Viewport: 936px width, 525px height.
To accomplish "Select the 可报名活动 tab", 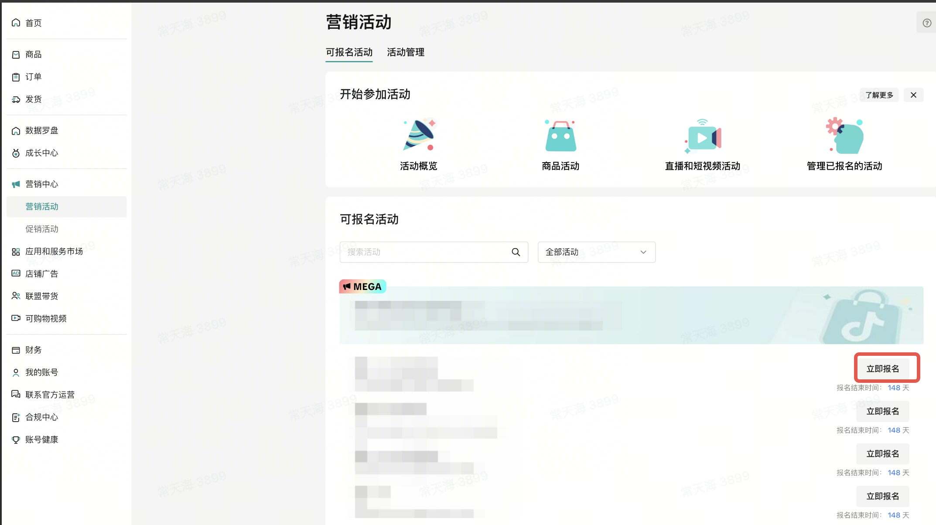I will pos(349,52).
